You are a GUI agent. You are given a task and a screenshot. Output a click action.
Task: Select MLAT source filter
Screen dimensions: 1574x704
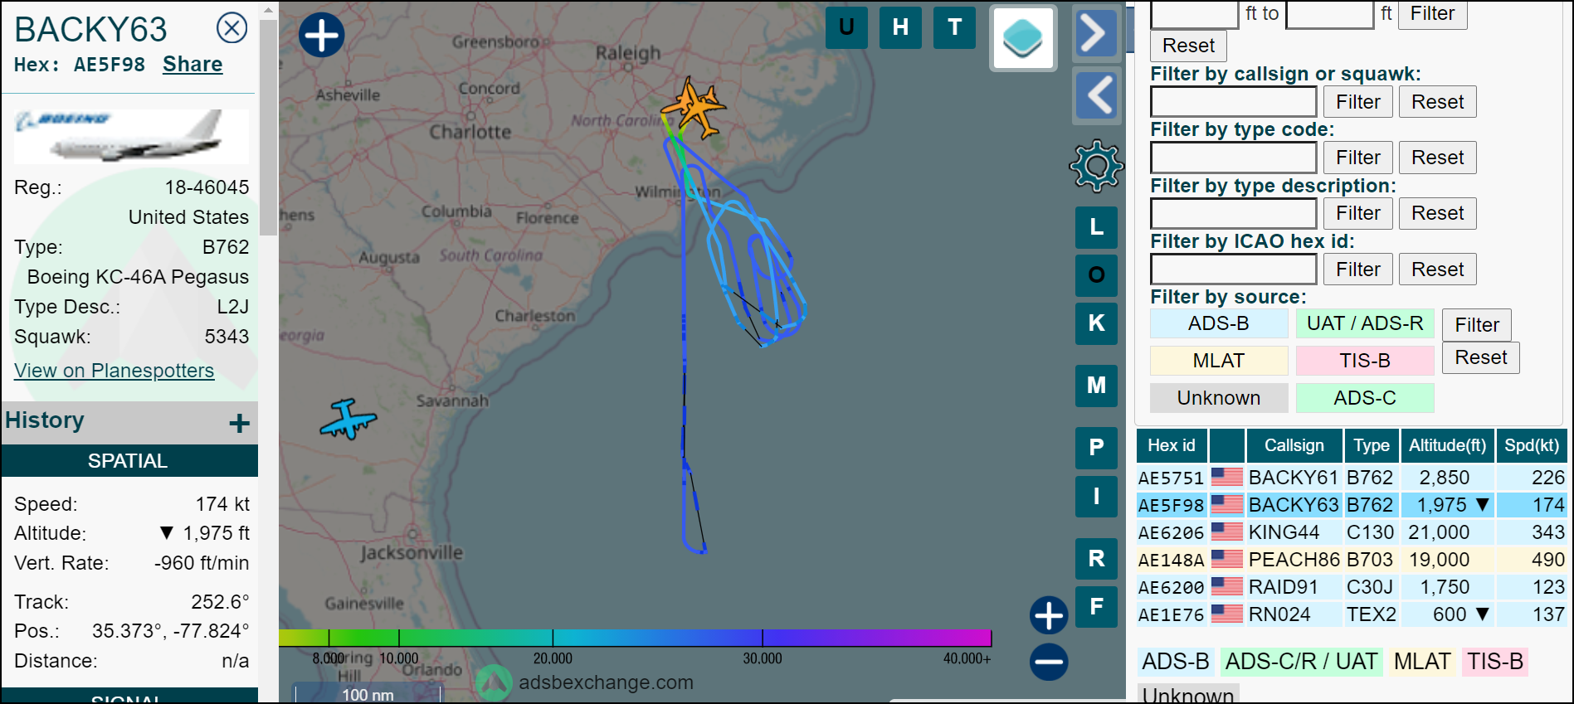1219,361
